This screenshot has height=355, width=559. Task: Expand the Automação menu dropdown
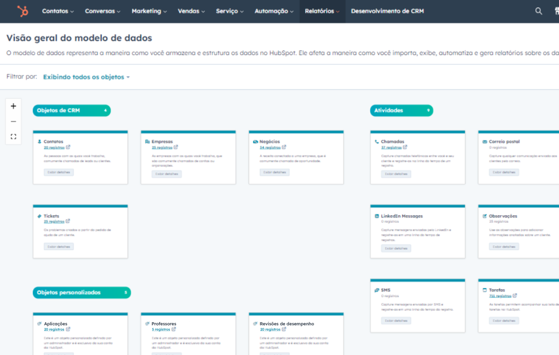click(274, 11)
